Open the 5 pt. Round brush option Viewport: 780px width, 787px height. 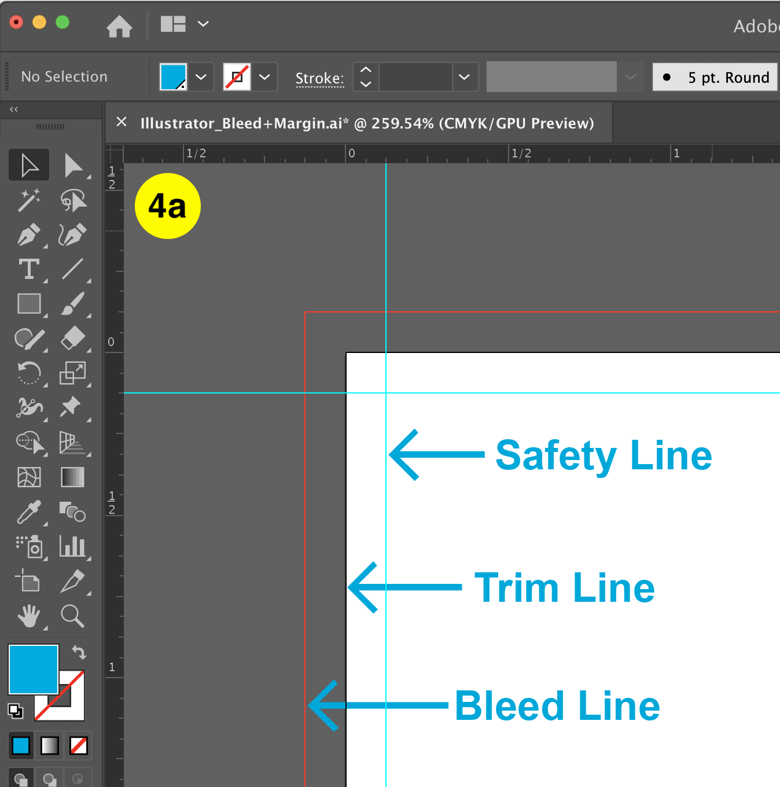coord(718,77)
